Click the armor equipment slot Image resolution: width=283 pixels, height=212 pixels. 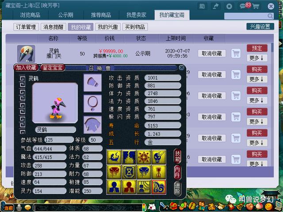[92, 125]
